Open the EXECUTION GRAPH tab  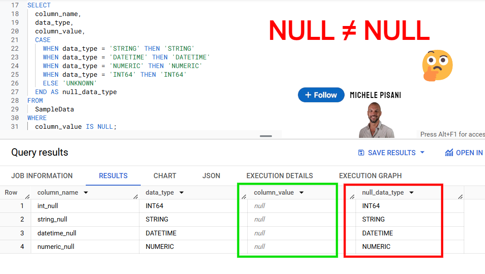(x=370, y=176)
